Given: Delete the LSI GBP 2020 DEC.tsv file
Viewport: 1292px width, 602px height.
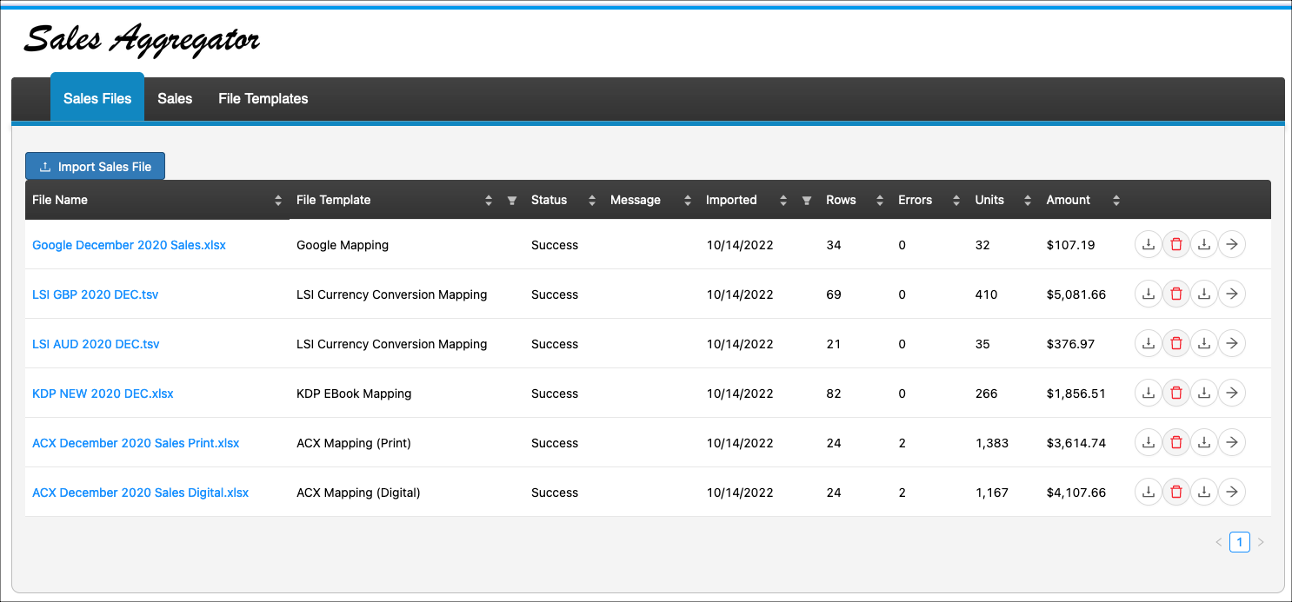Looking at the screenshot, I should coord(1176,294).
